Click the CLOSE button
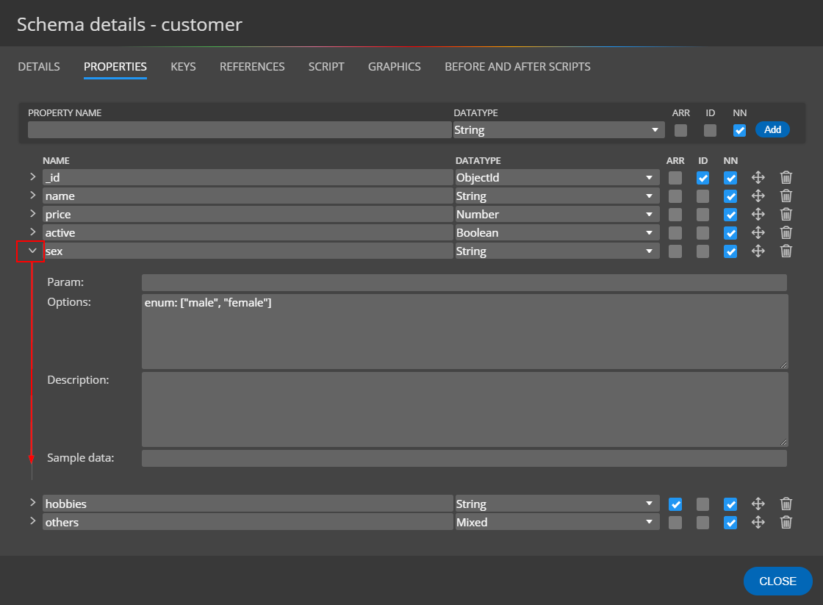Viewport: 823px width, 605px height. (778, 581)
